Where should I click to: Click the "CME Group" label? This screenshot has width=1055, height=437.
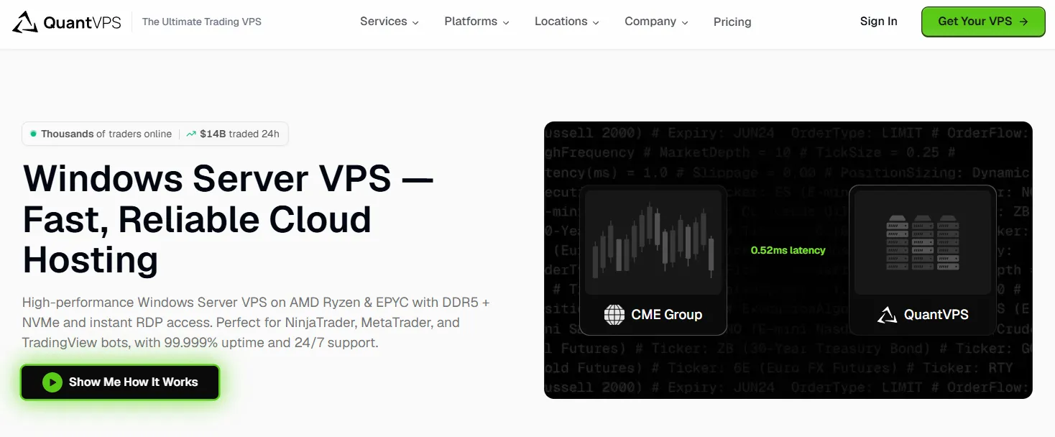point(667,314)
